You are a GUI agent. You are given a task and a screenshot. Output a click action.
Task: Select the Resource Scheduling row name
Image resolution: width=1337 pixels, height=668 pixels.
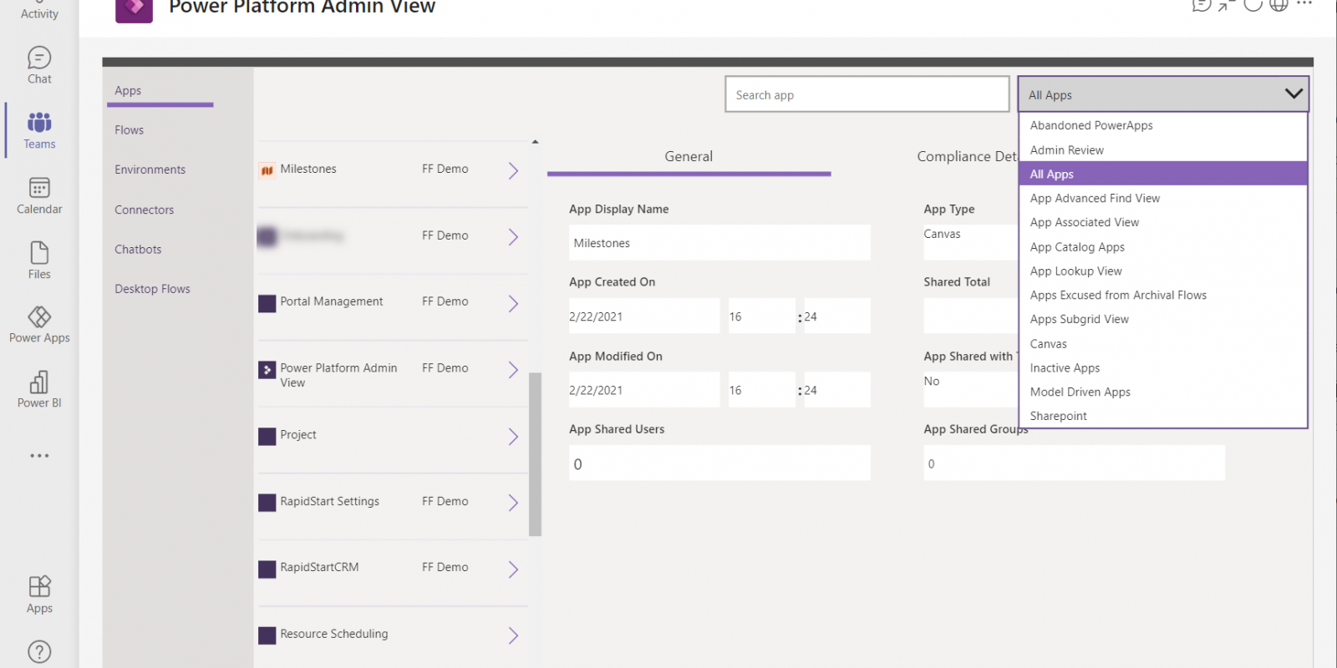(334, 634)
